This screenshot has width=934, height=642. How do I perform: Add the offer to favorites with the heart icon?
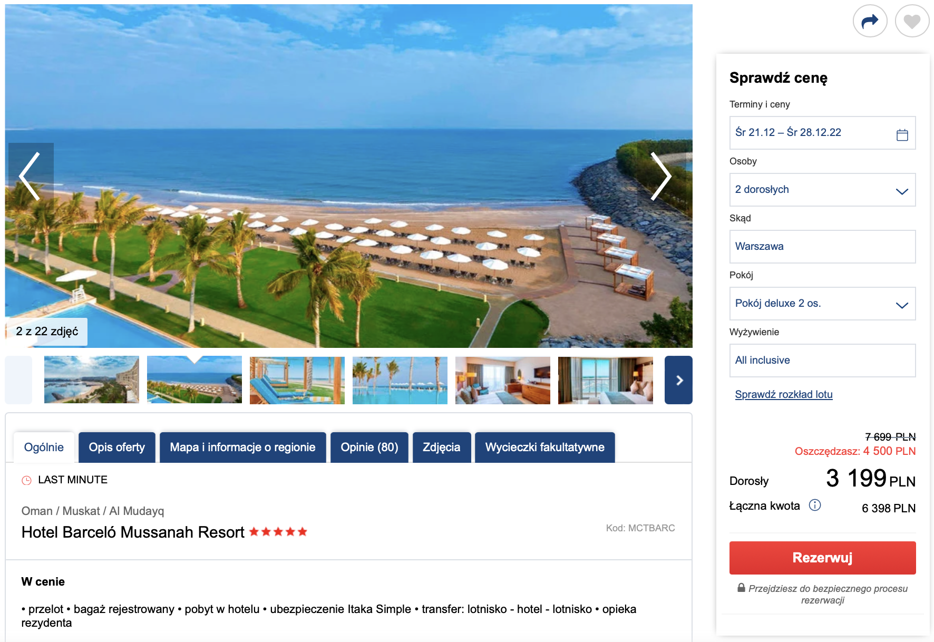(x=912, y=21)
